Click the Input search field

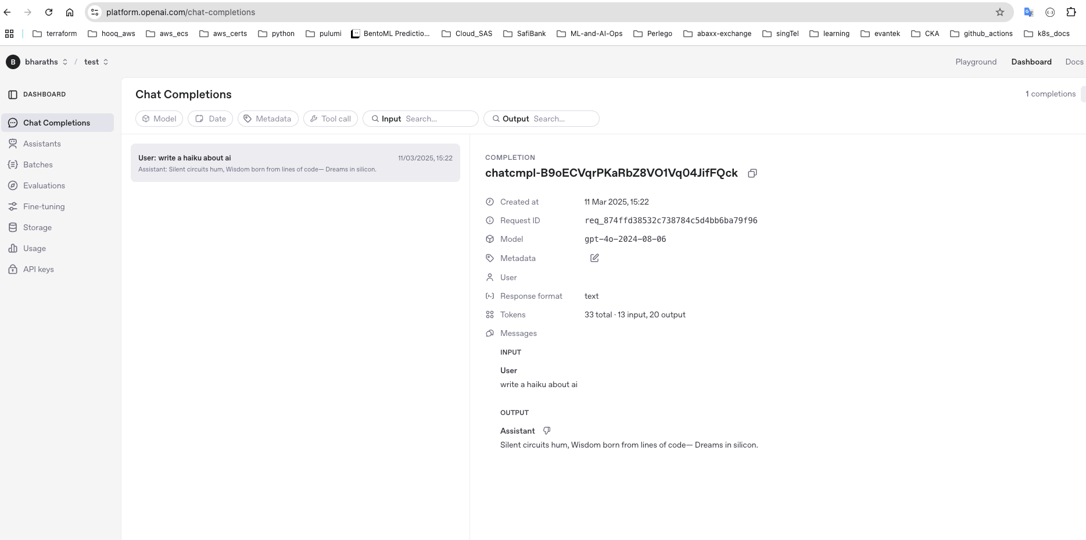tap(421, 119)
